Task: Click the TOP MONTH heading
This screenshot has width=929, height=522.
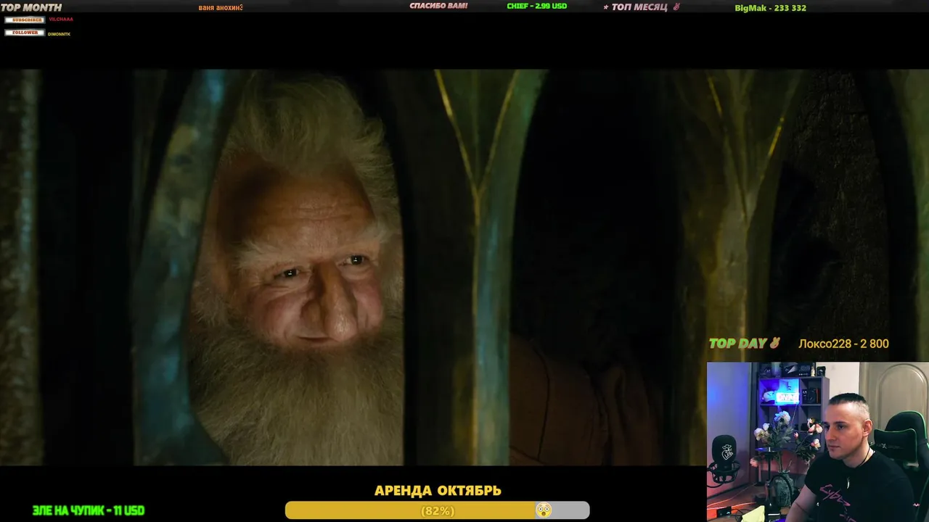Action: 31,7
